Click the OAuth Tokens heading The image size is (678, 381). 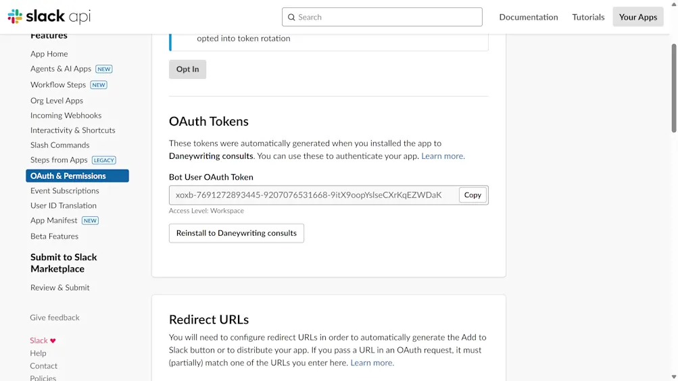[x=208, y=122]
